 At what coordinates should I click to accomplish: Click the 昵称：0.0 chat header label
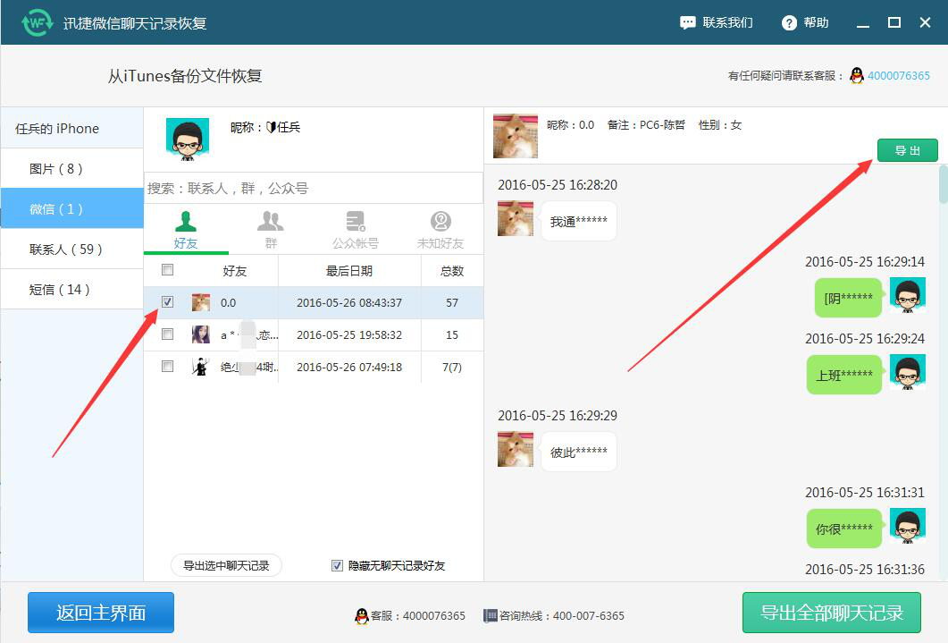570,125
